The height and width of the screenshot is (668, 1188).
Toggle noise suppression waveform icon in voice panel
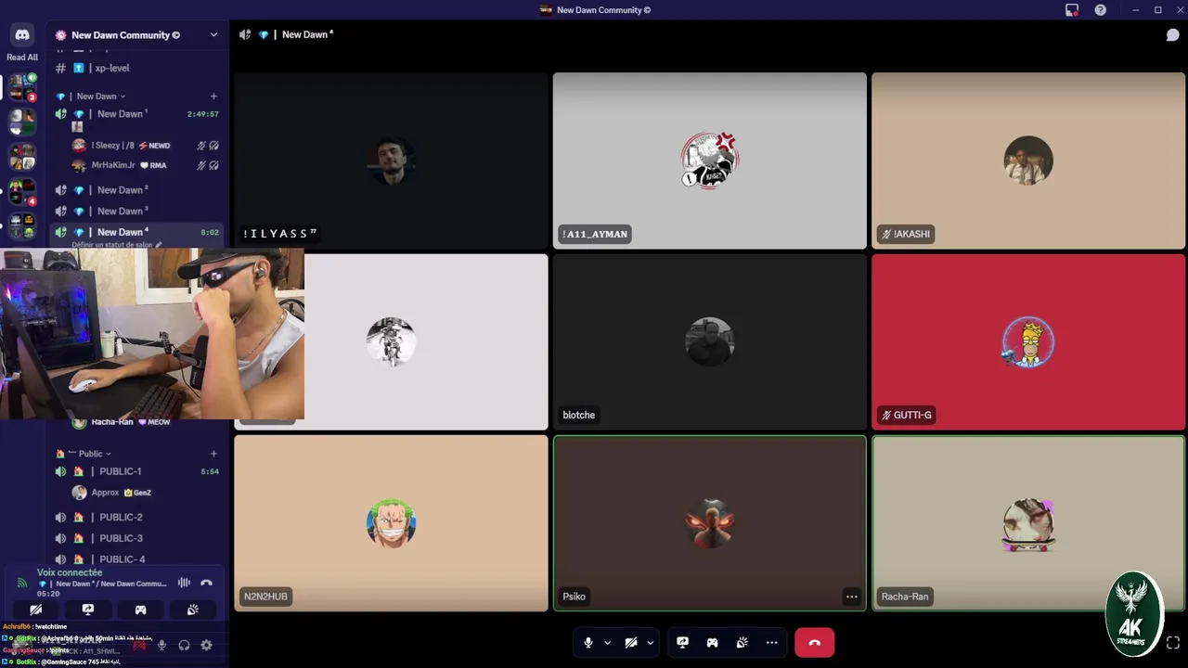184,583
